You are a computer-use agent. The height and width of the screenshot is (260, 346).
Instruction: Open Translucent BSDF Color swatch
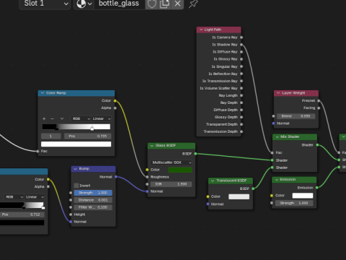tap(239, 196)
